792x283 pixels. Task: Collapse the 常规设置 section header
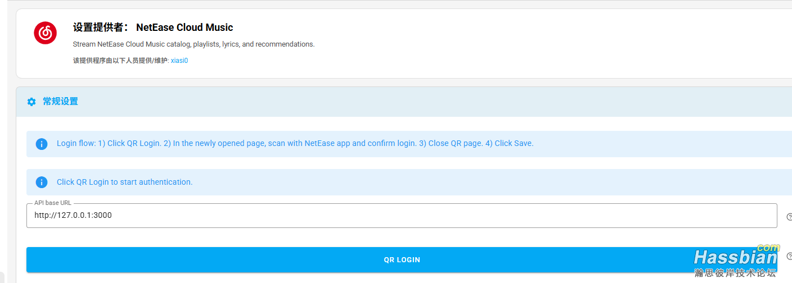click(x=404, y=102)
